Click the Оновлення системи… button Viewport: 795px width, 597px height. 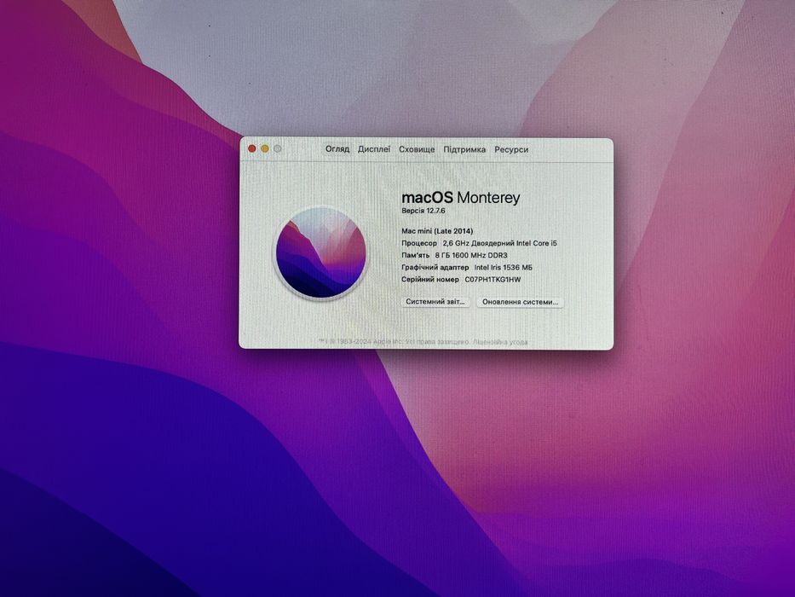pyautogui.click(x=520, y=302)
